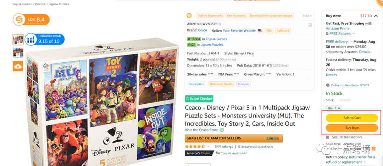Toggle the Brand Checker checkbox
The width and height of the screenshot is (383, 166).
(188, 99)
